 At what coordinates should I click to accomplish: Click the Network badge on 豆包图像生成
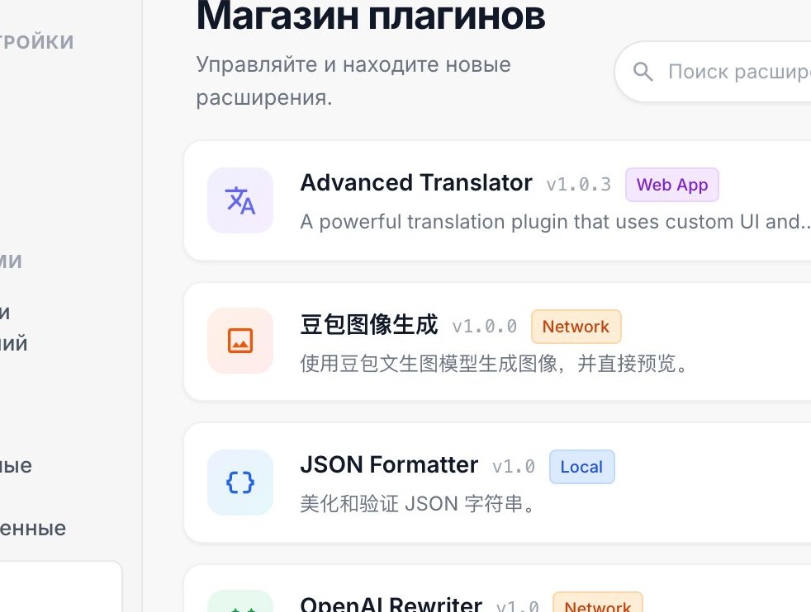(x=576, y=327)
